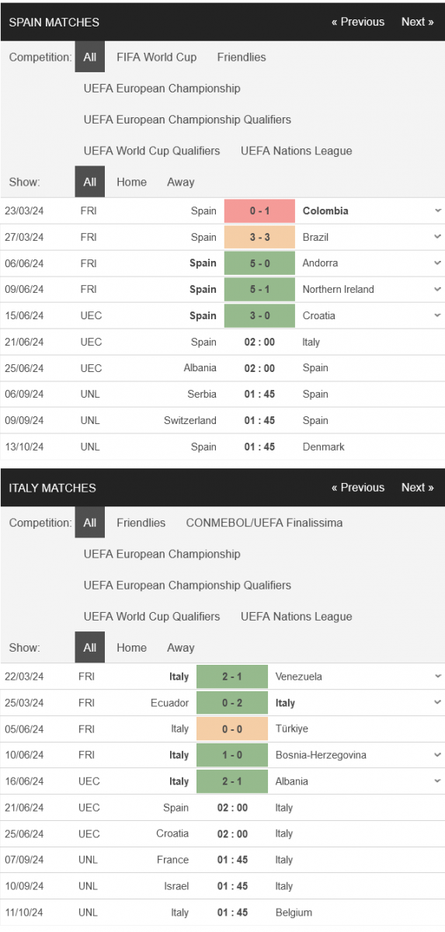Go to Next Italy matches
Image resolution: width=445 pixels, height=932 pixels.
(x=417, y=488)
